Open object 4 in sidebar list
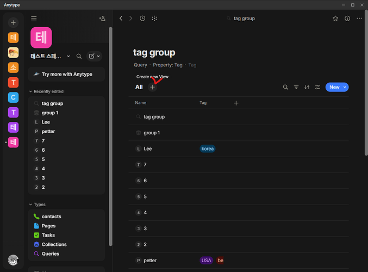368x272 pixels. tap(66, 169)
